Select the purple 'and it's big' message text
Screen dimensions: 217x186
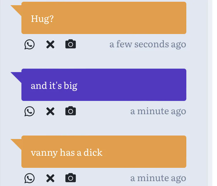tap(54, 86)
